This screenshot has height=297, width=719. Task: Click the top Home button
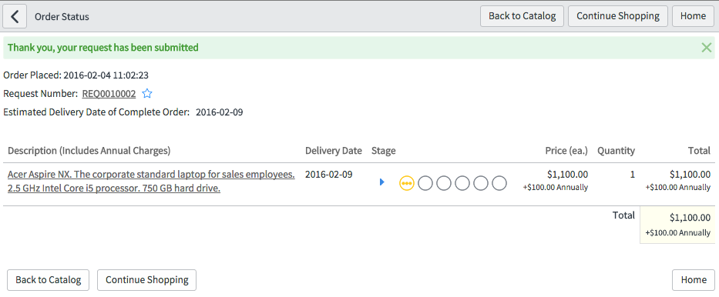tap(693, 16)
